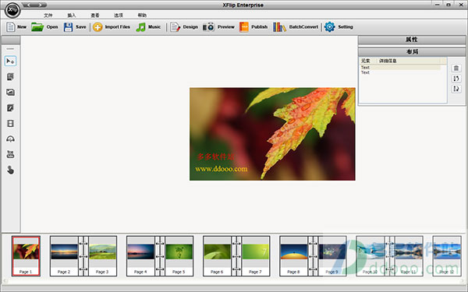The image size is (468, 292).
Task: Pick the YouTube video tool in sidebar
Action: click(x=10, y=154)
